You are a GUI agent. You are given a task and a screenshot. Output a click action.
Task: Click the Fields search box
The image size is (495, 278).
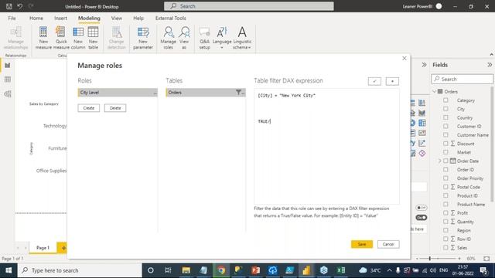point(463,79)
